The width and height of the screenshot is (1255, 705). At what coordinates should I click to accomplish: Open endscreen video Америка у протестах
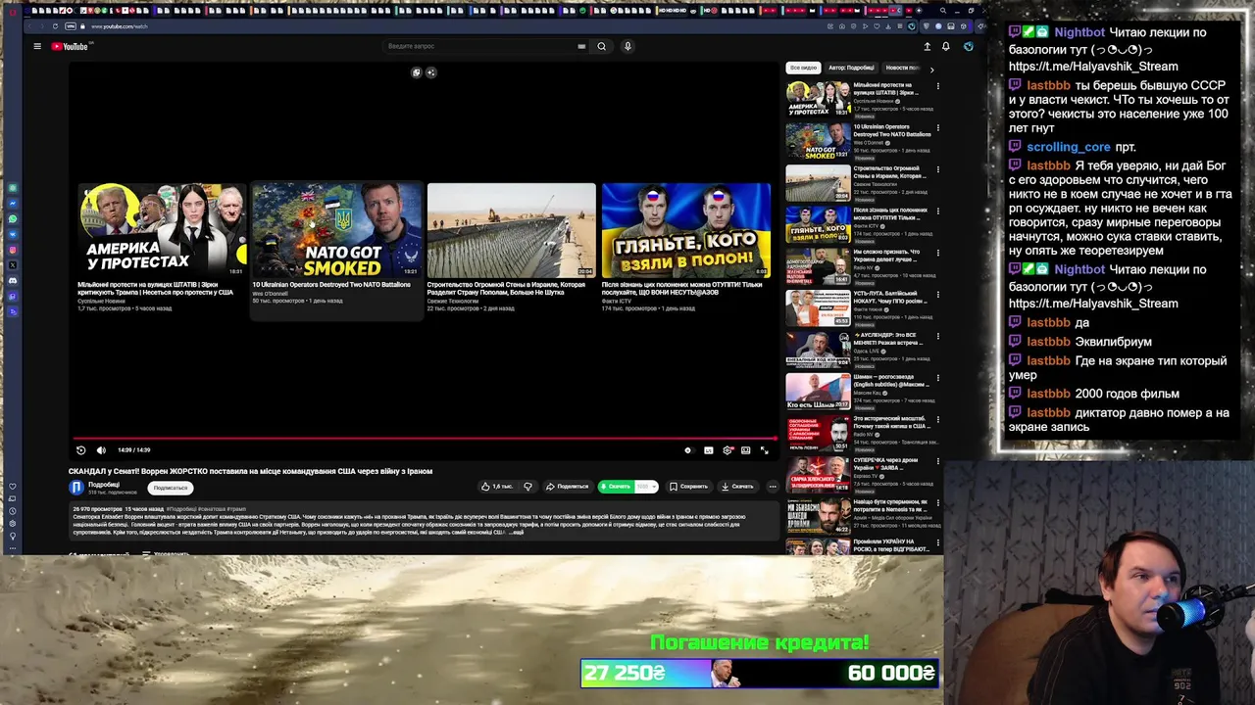click(x=162, y=230)
